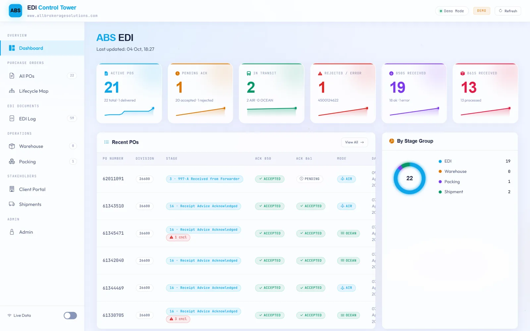Click the allbrokeragesolutions.com URL text
530x331 pixels.
click(62, 16)
